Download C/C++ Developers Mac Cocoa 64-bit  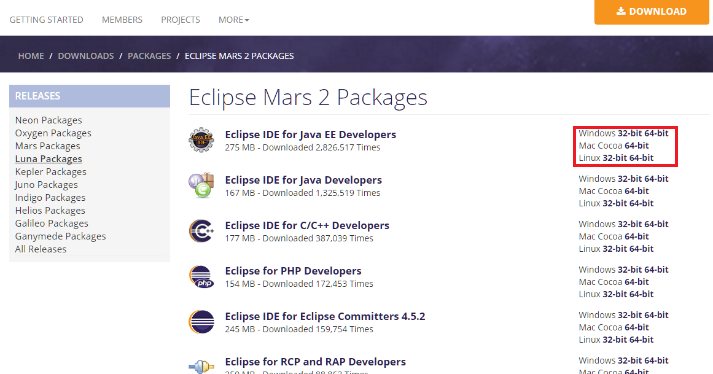tap(637, 236)
